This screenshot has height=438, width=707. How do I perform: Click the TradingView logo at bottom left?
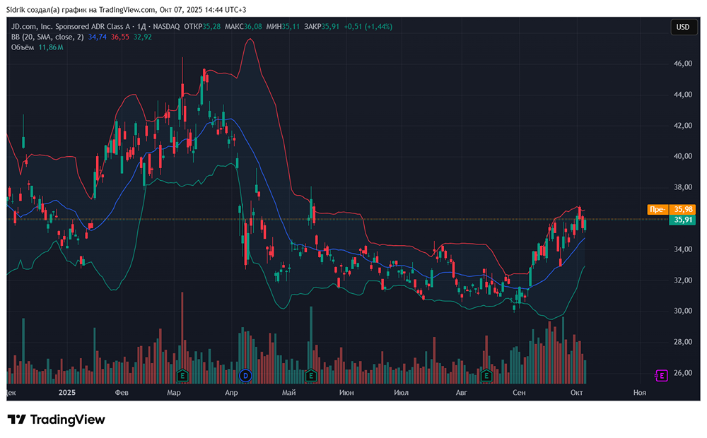point(57,420)
